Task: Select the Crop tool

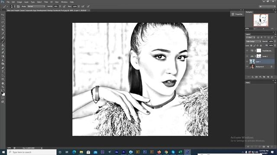Action: (x=3, y=30)
